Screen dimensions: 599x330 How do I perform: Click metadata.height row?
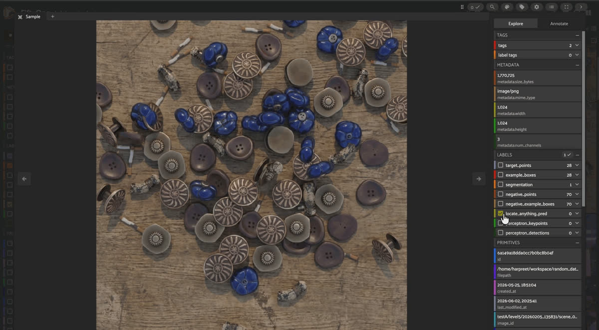pos(538,126)
